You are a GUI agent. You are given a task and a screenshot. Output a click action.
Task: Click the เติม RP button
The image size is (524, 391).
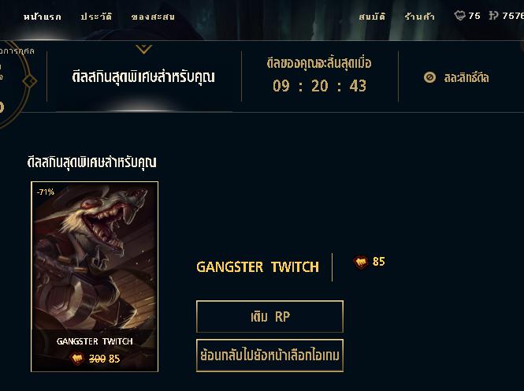tap(270, 316)
